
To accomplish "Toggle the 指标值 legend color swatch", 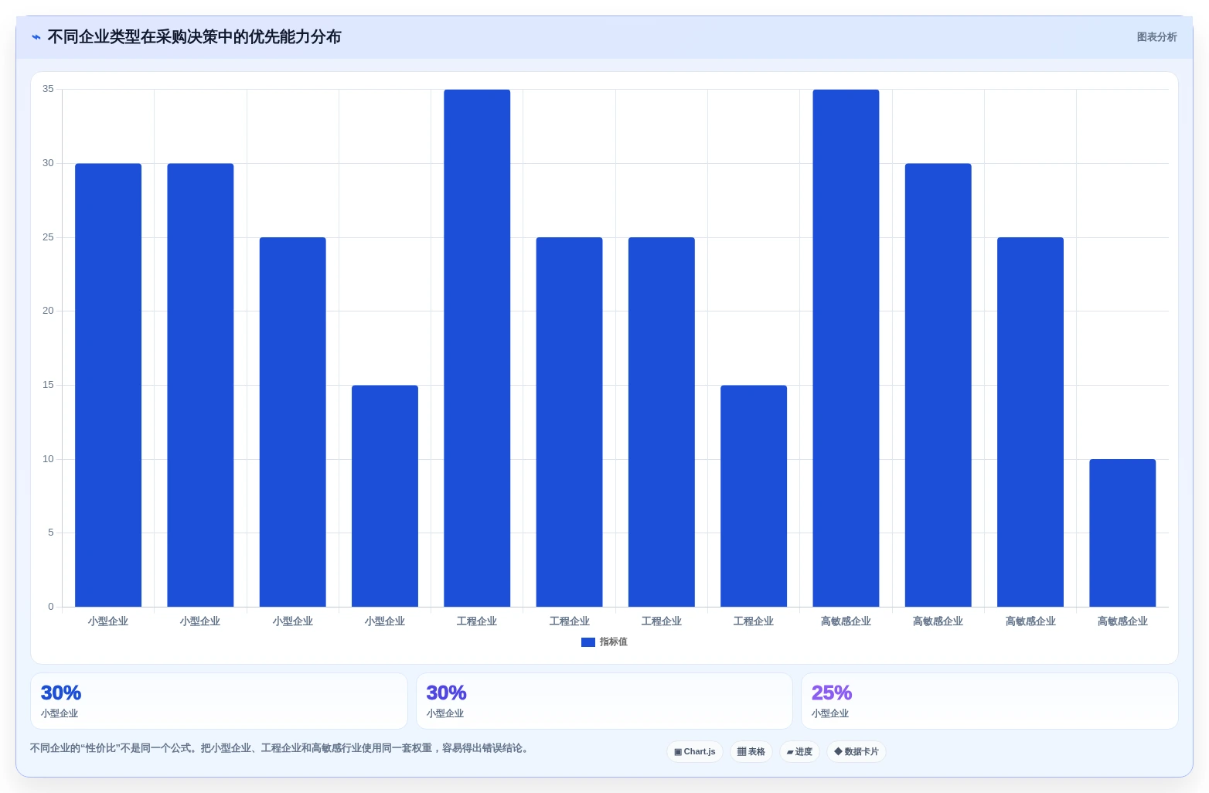I will coord(587,642).
